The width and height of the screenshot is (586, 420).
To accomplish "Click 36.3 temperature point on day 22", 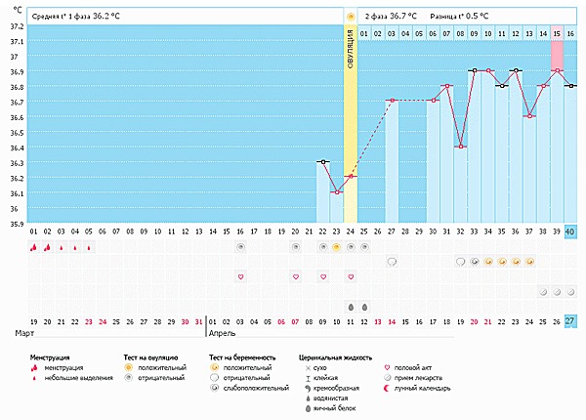I will tap(322, 161).
